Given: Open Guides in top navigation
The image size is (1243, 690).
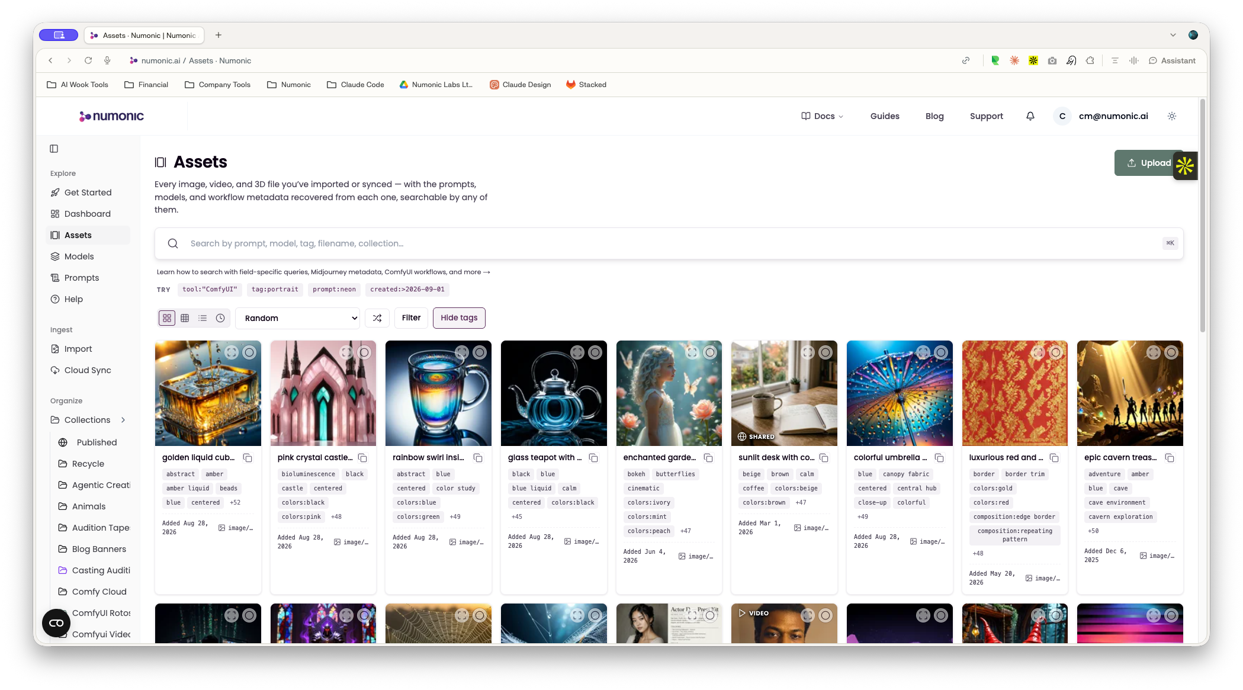Looking at the screenshot, I should point(885,116).
